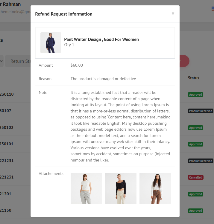Click Approved badge for order ending 21201
Viewport: 214px width, 224px height.
(195, 194)
